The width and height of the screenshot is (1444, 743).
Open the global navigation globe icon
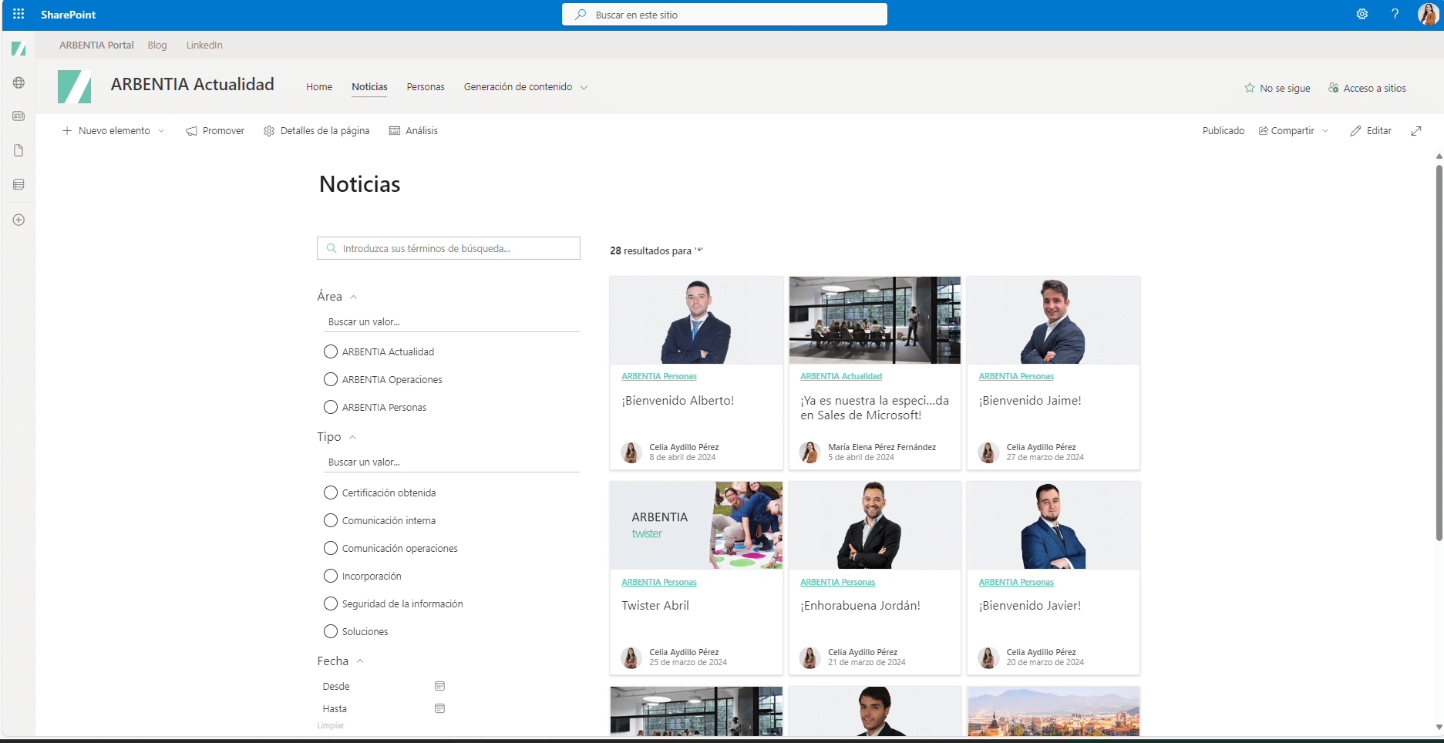click(19, 82)
